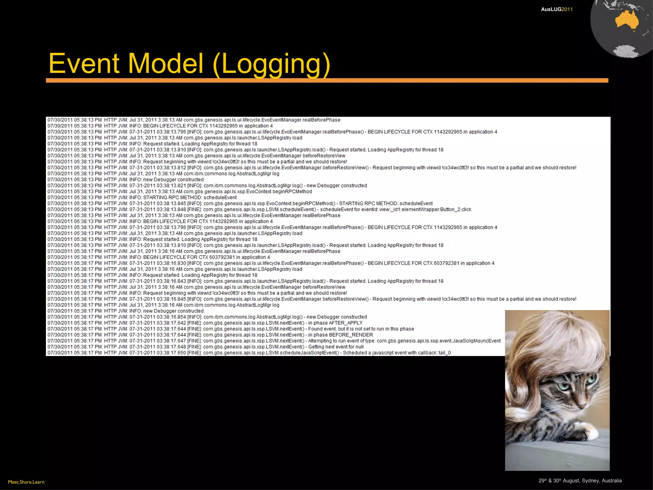This screenshot has width=653, height=490.
Task: Select the 03:38:13.845 beginRPCMethod() log line
Action: [240, 204]
